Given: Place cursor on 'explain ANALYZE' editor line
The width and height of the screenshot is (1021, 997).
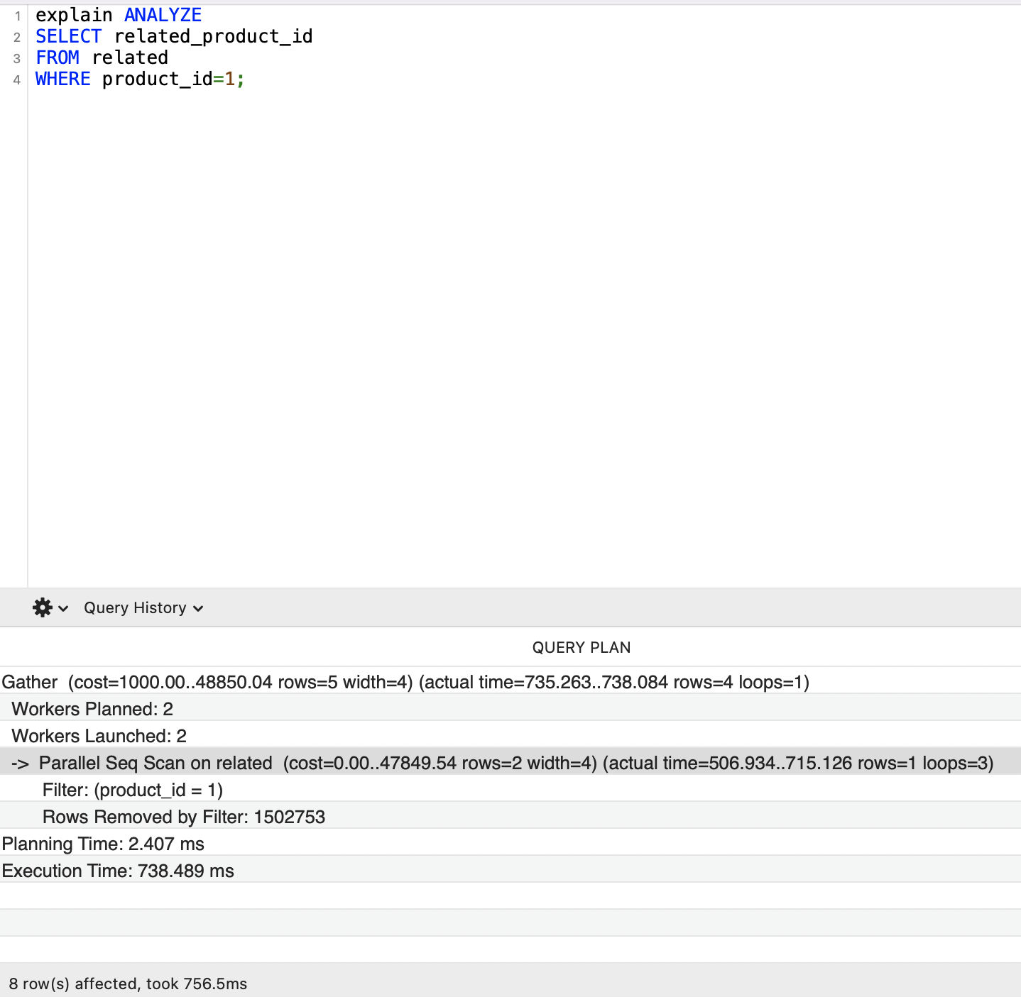Looking at the screenshot, I should pos(119,15).
